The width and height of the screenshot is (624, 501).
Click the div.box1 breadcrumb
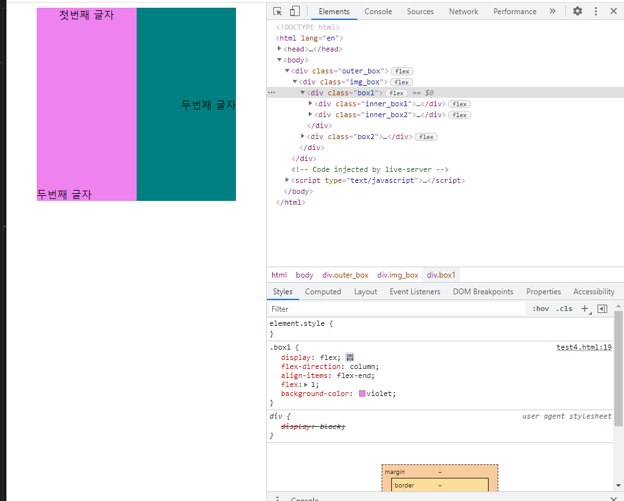pyautogui.click(x=441, y=275)
